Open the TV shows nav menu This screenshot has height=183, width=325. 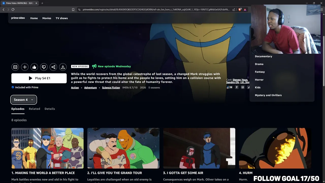(x=62, y=18)
